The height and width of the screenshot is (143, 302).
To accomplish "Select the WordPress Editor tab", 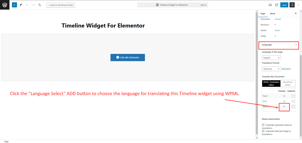I will [x=288, y=84].
